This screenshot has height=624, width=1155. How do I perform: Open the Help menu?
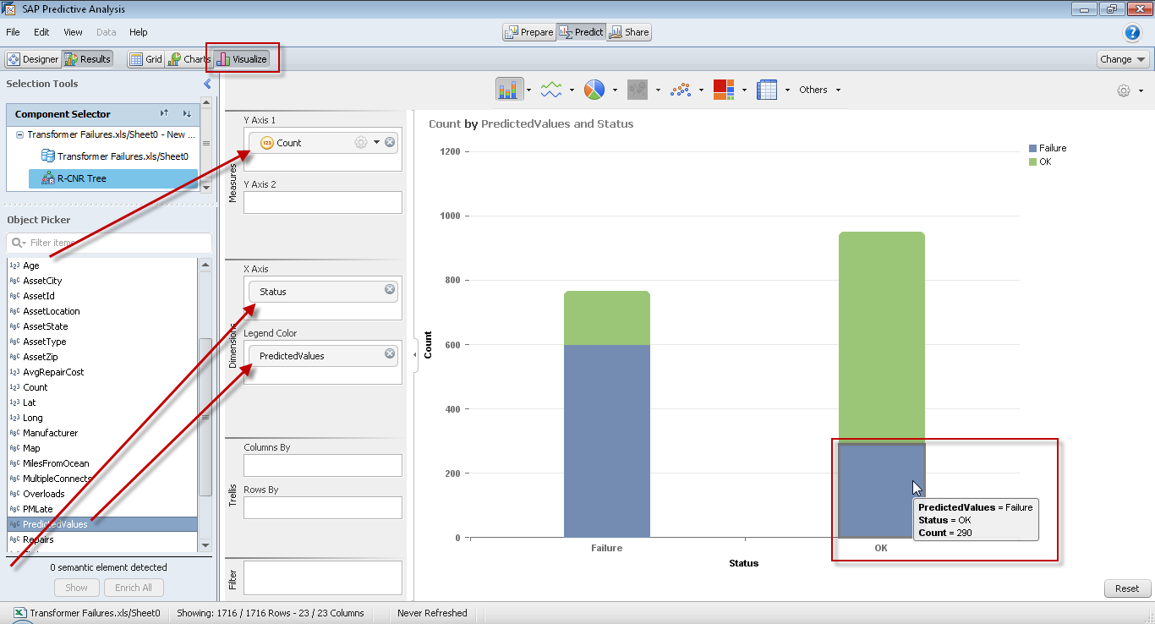pyautogui.click(x=138, y=32)
